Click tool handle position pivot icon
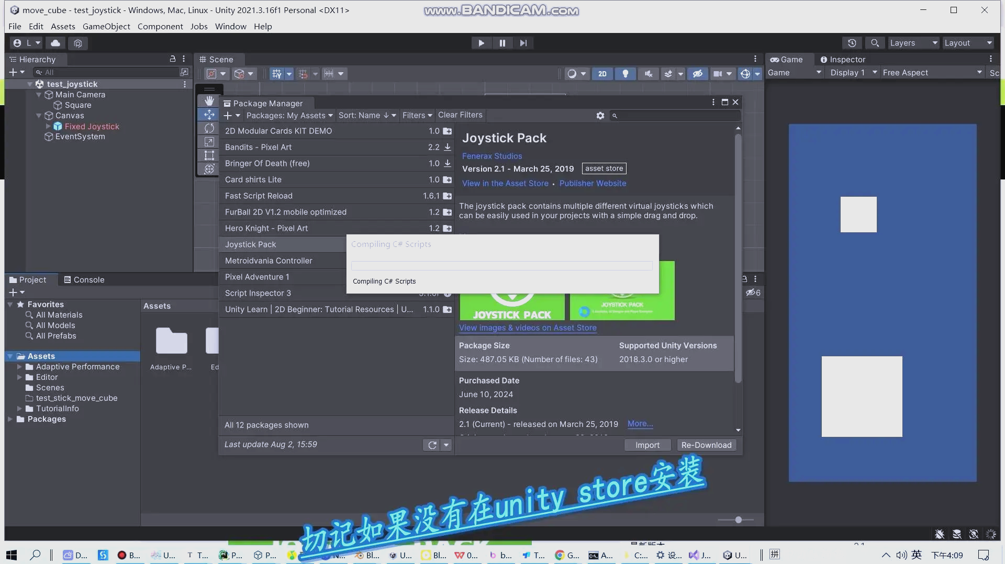The height and width of the screenshot is (564, 1005). (x=211, y=74)
